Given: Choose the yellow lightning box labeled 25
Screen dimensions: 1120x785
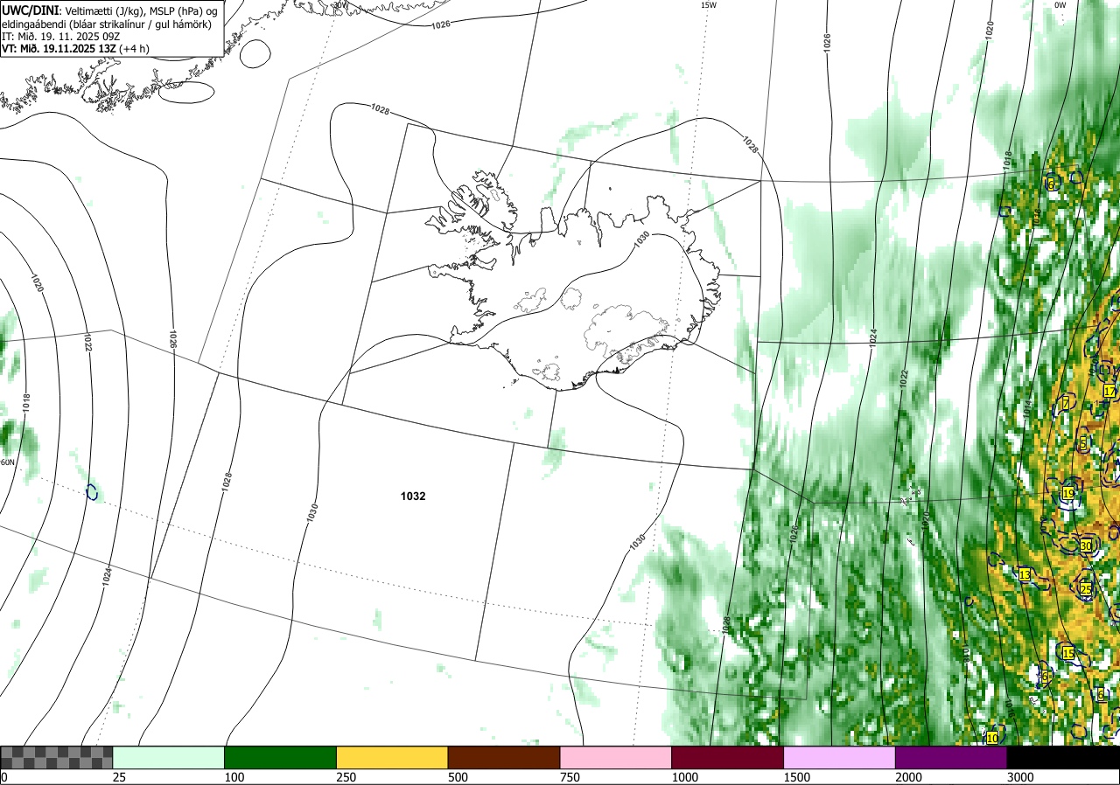Looking at the screenshot, I should [1086, 589].
